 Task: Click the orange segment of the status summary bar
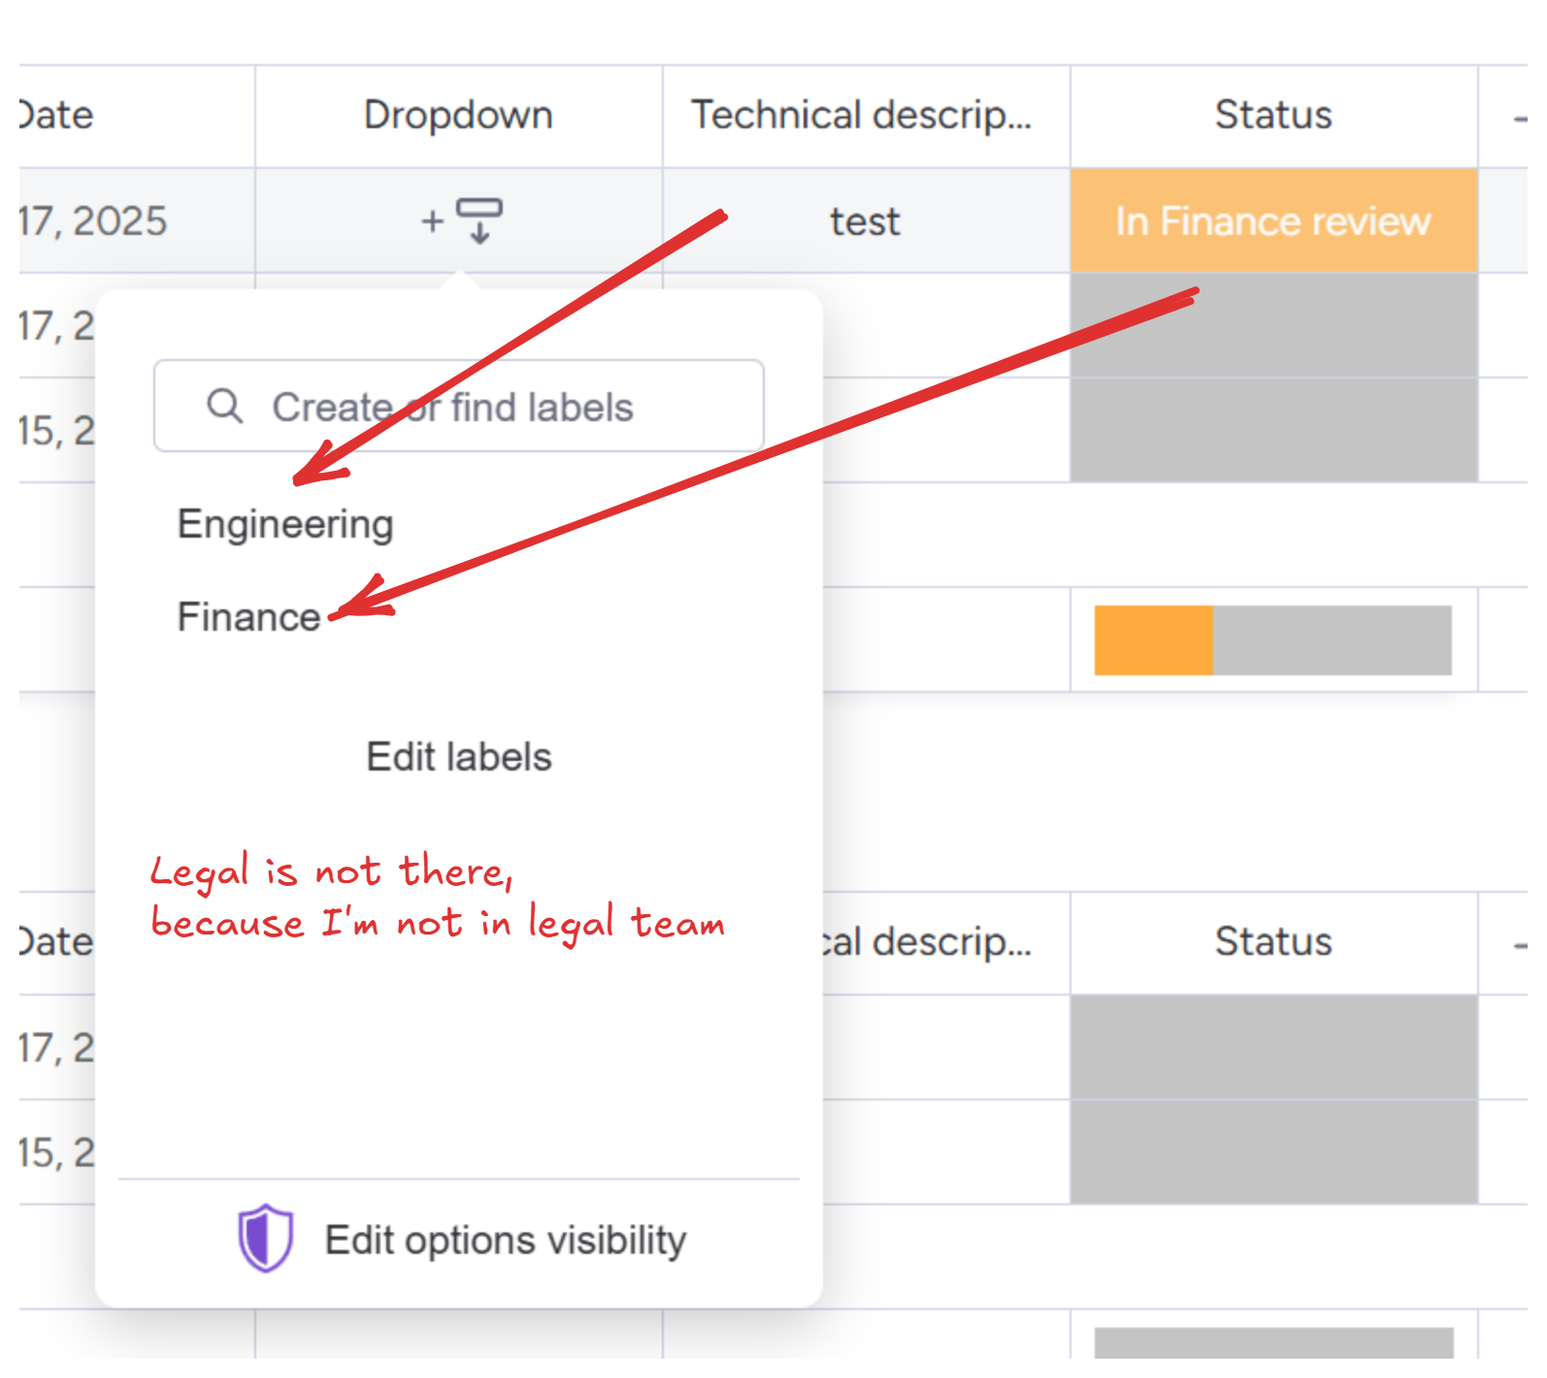(1153, 640)
